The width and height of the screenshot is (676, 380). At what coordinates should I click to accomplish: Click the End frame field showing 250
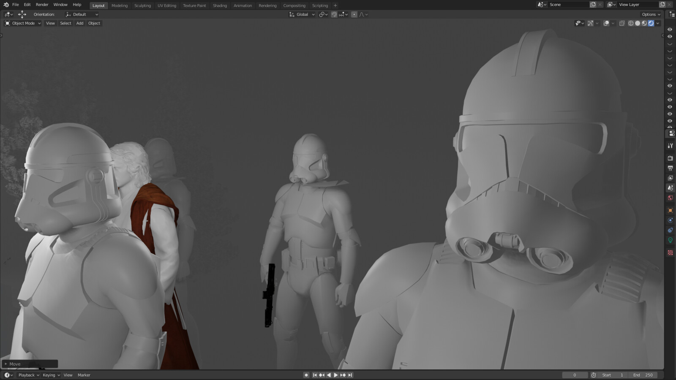click(643, 375)
